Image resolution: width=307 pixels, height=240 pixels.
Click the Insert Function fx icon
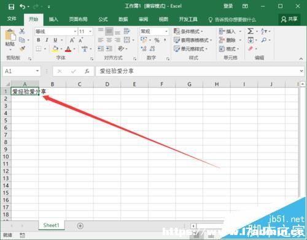point(87,71)
